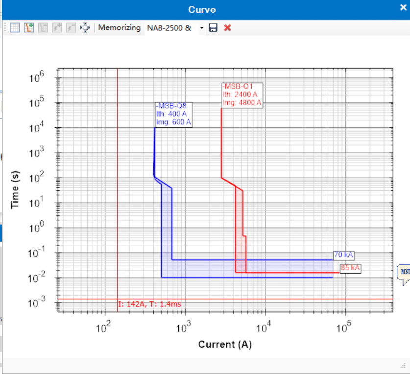Click the zoom-to-fit extents icon

[x=85, y=27]
